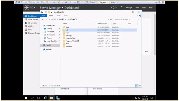Switch to large icons view in status bar

coord(140,86)
